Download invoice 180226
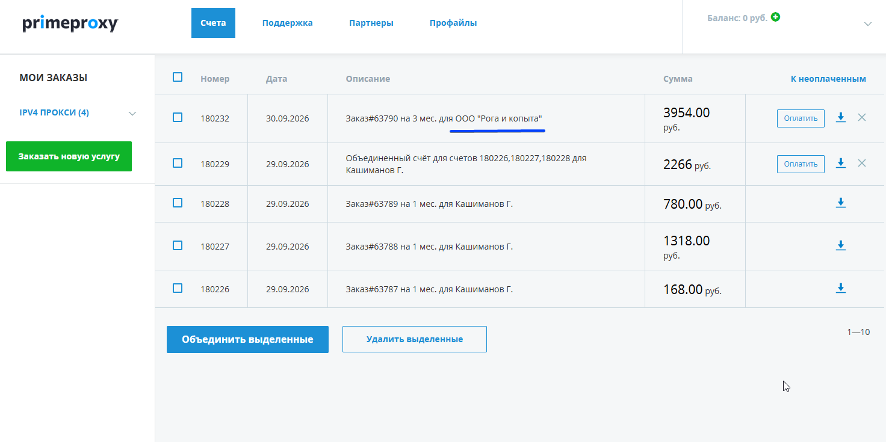This screenshot has width=886, height=442. pyautogui.click(x=841, y=289)
